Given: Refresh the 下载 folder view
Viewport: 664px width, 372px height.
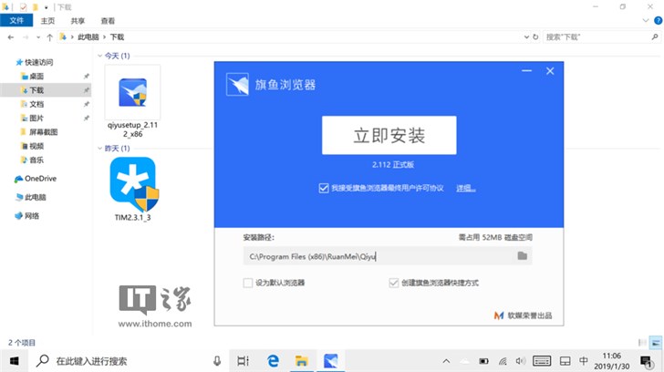Looking at the screenshot, I should pos(535,37).
